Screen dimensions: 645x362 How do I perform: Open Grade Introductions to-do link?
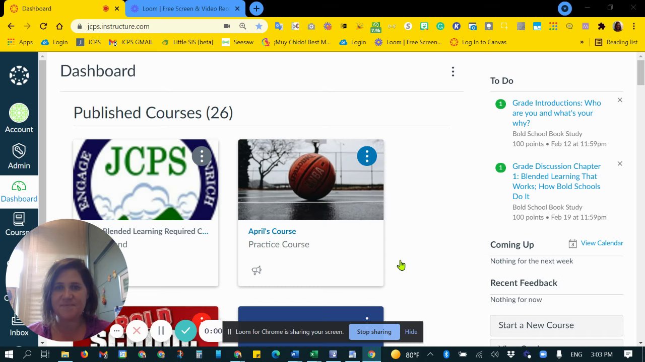[556, 113]
